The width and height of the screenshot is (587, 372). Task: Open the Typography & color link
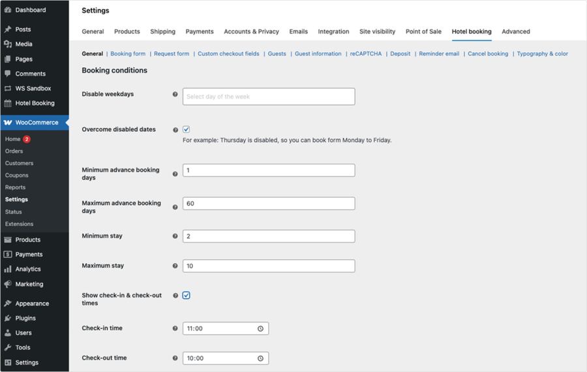[x=542, y=54]
